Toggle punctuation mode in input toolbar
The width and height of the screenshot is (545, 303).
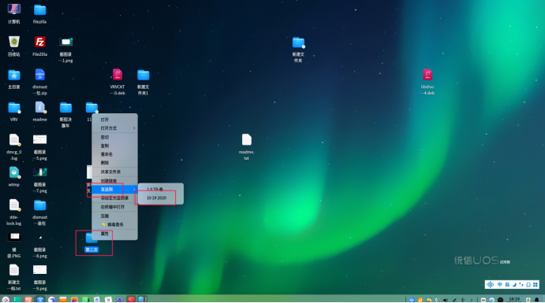point(521,285)
